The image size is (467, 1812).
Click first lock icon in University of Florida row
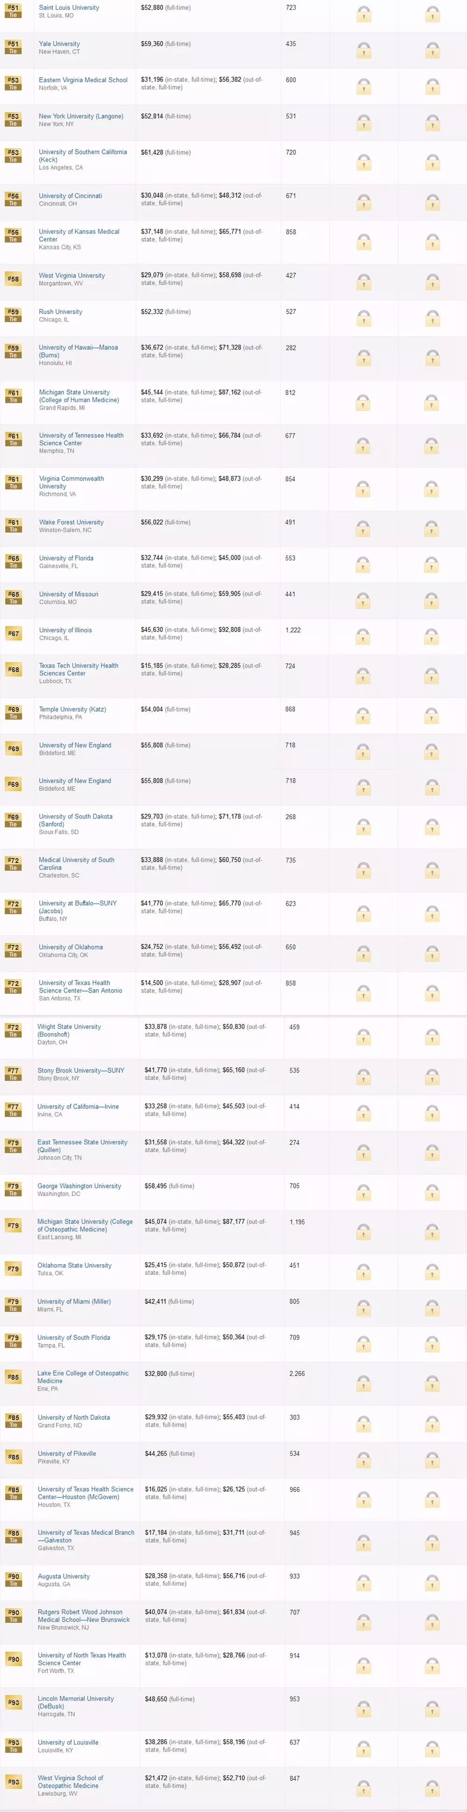(363, 565)
